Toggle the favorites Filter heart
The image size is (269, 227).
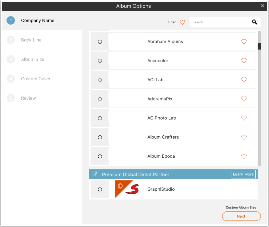pos(182,22)
